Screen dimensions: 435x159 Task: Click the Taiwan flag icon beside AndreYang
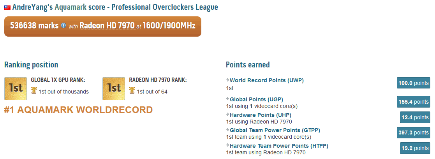pyautogui.click(x=7, y=7)
